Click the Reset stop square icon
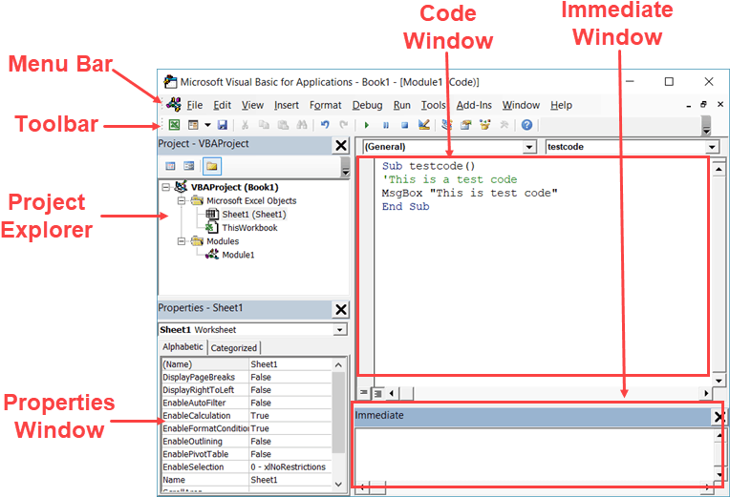 pyautogui.click(x=404, y=125)
